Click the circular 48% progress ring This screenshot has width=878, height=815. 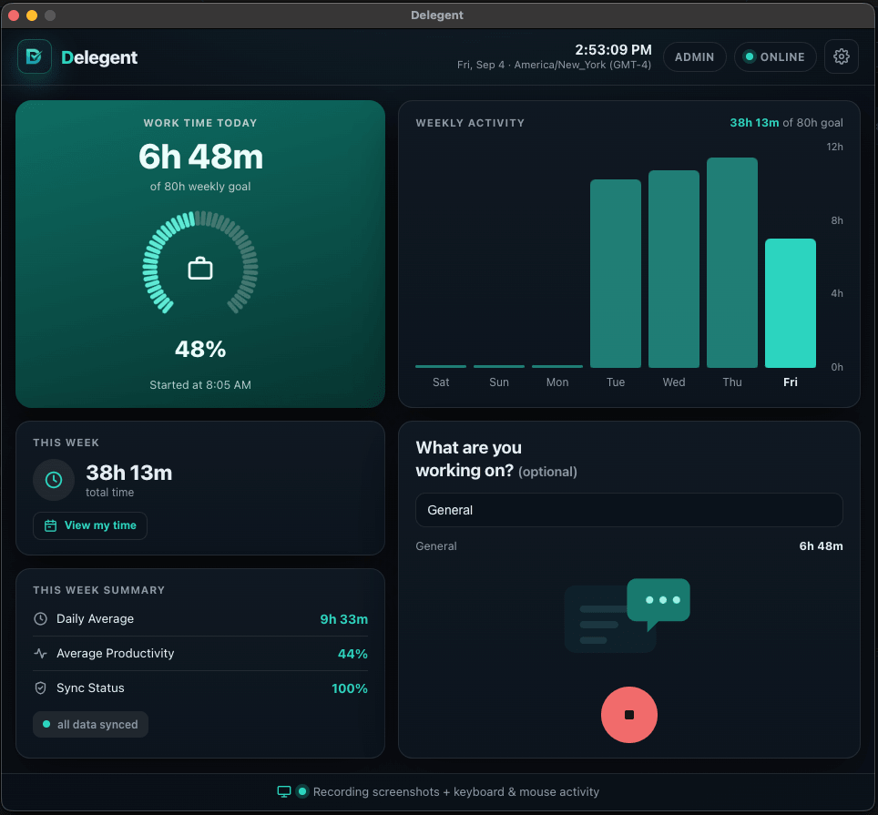point(199,262)
